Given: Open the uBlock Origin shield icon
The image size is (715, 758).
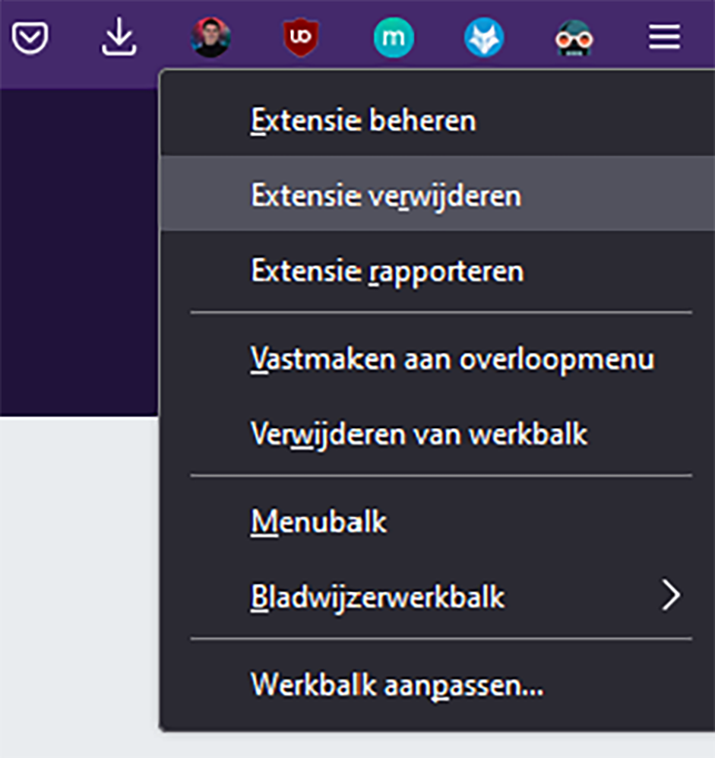Looking at the screenshot, I should (301, 37).
